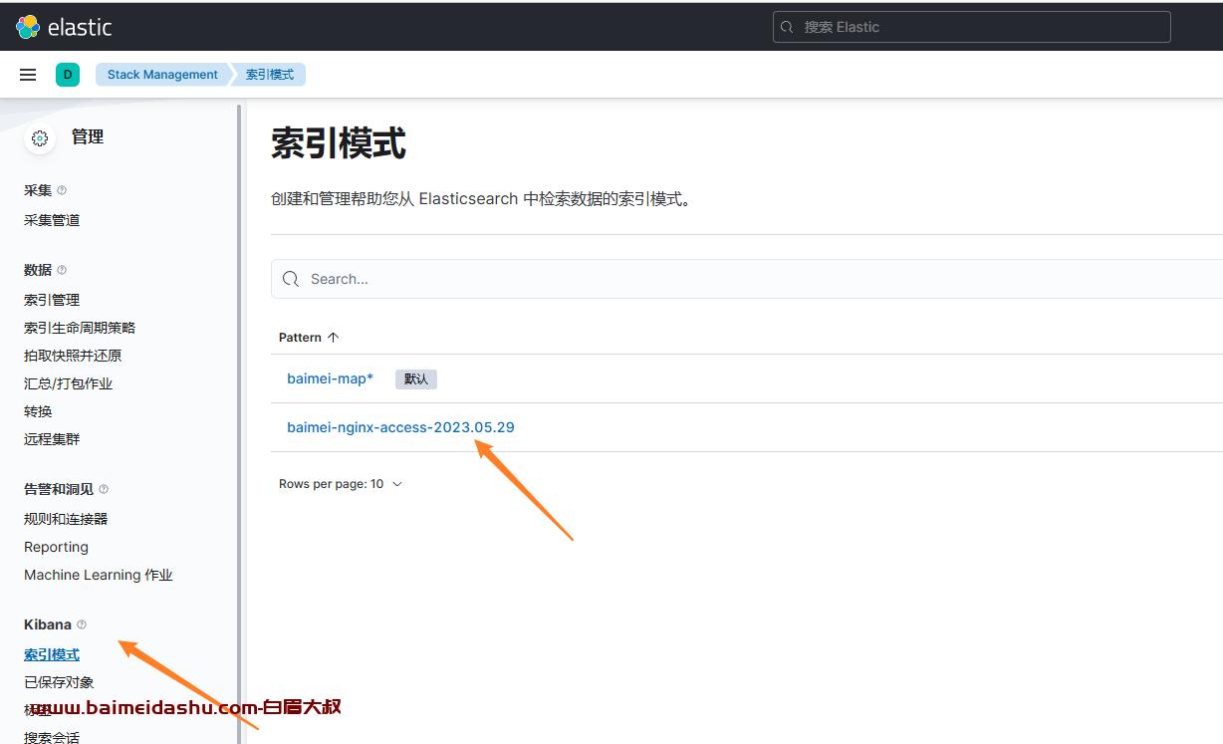The height and width of the screenshot is (744, 1223).
Task: Focus the index pattern Search field
Action: (747, 279)
